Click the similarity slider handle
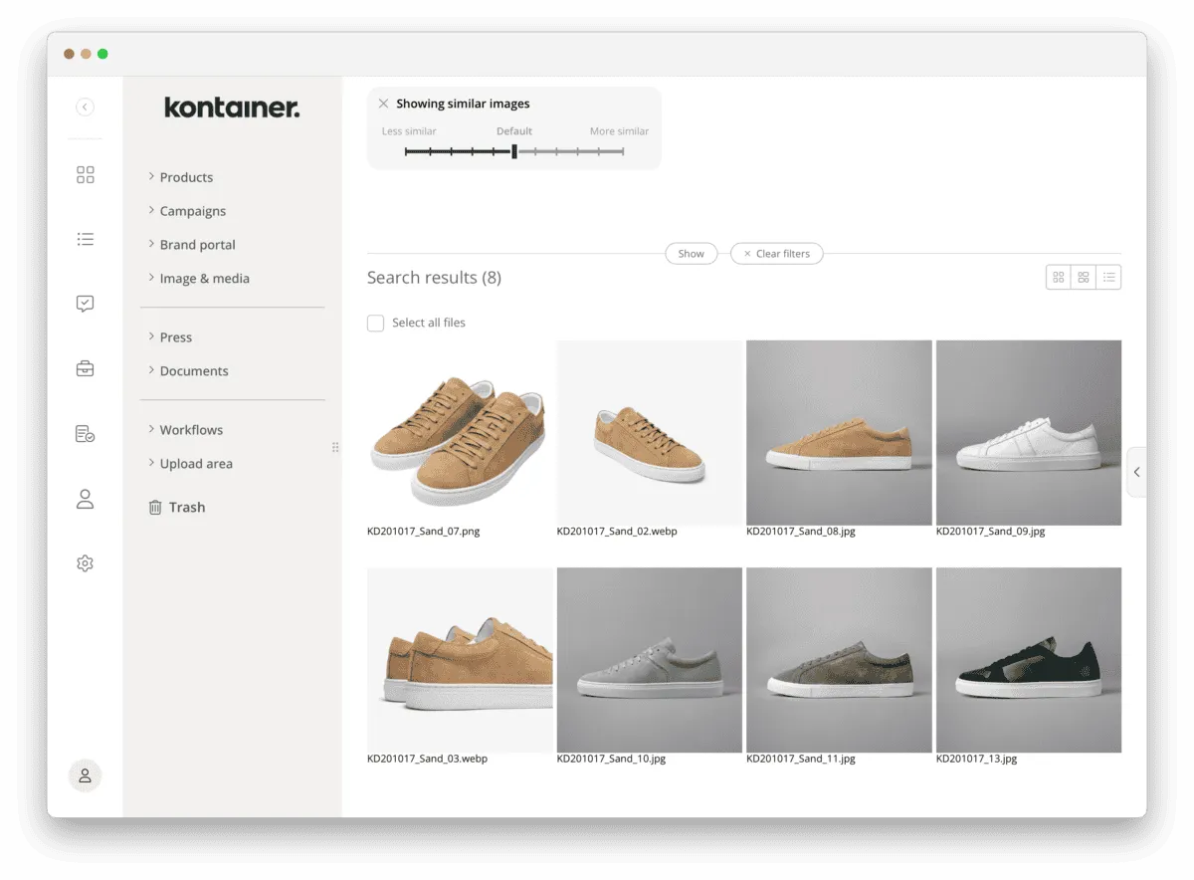The image size is (1194, 880). tap(514, 151)
